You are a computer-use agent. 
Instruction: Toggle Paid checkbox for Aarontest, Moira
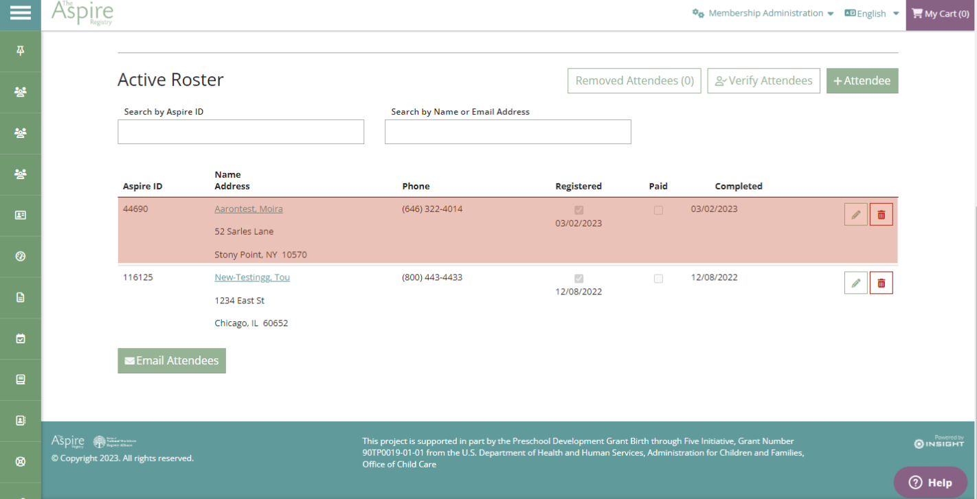click(658, 211)
